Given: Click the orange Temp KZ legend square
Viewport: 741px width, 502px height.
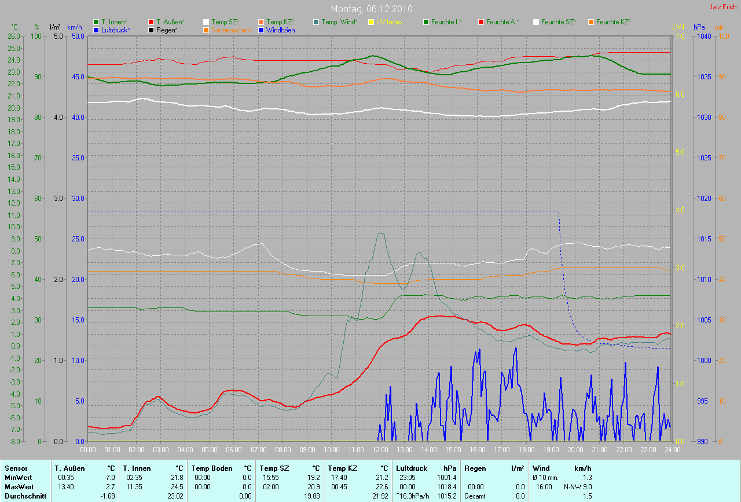Looking at the screenshot, I should [262, 22].
